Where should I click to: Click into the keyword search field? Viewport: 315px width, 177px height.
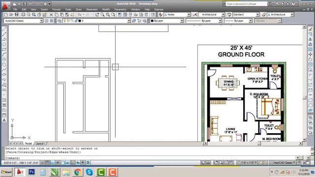click(x=246, y=4)
